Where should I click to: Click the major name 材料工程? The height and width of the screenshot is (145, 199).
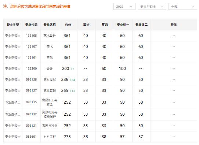50,137
